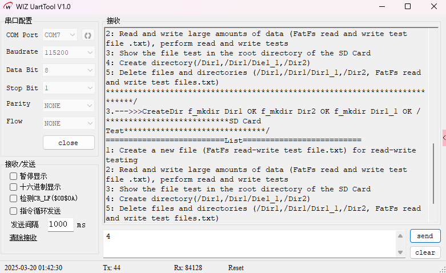Viewport: 446px width, 273px height.
Task: Close the WIZ UartTool window
Action: click(433, 6)
